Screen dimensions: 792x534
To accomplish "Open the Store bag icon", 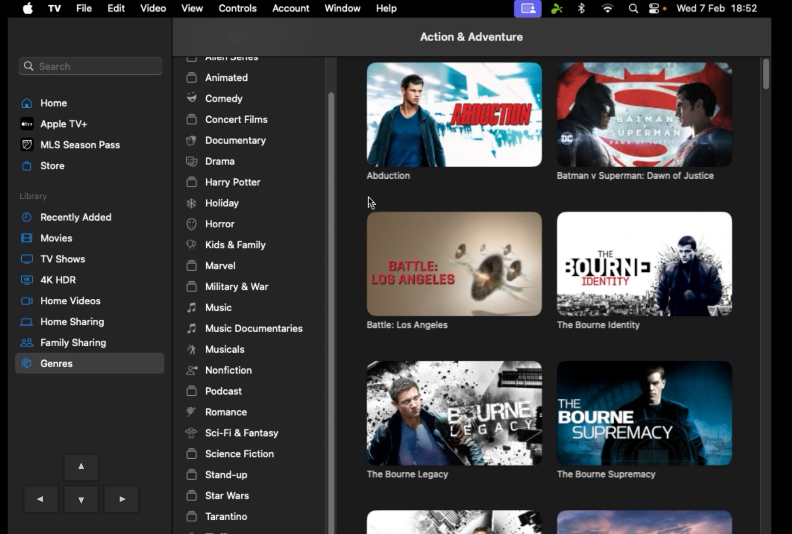I will click(x=27, y=166).
